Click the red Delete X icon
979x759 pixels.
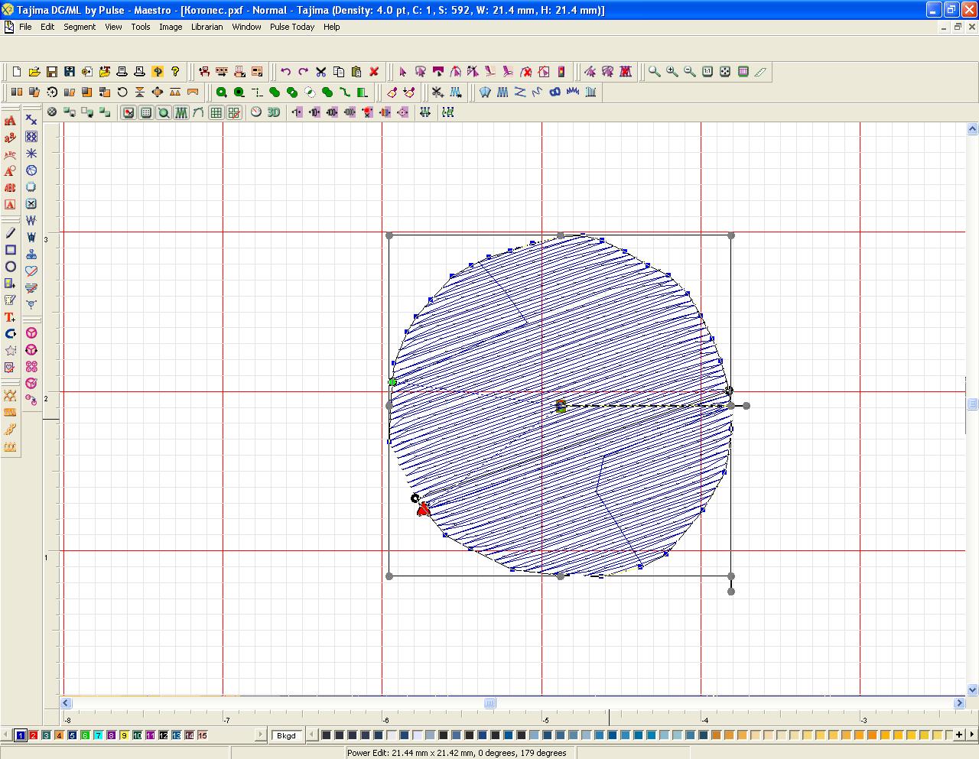click(x=374, y=72)
